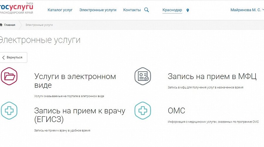Click the red folder icon for electronic services

[x=9, y=76]
